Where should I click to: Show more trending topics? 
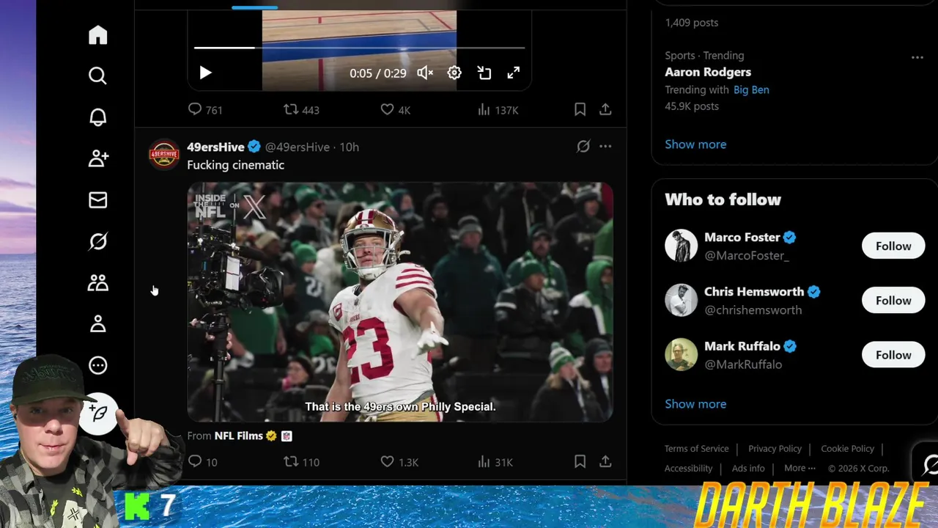click(x=695, y=144)
